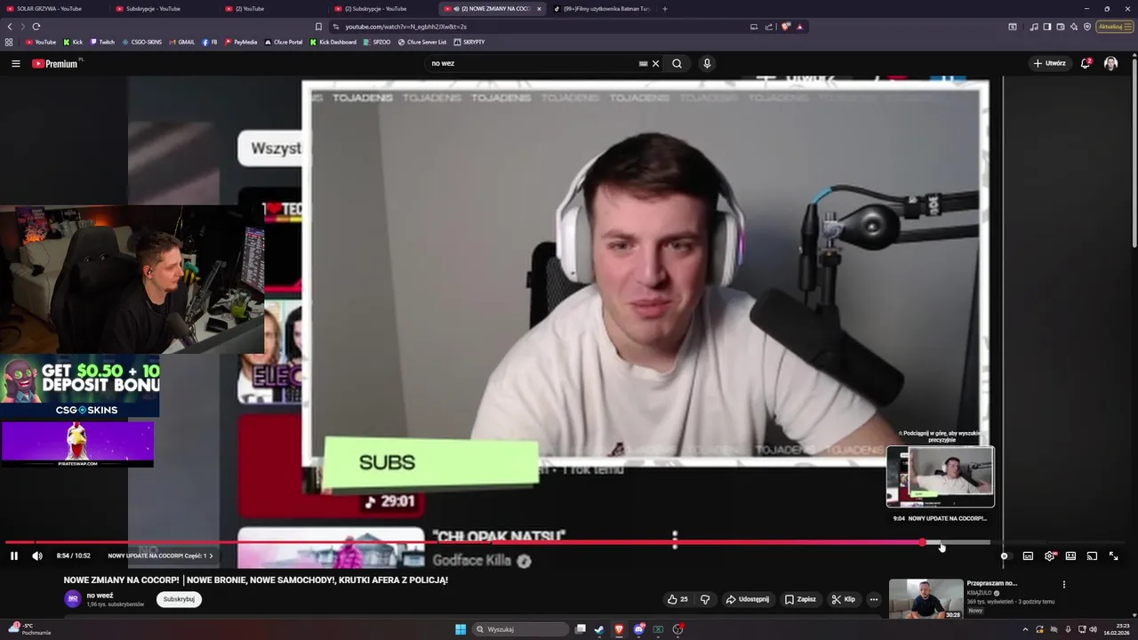Screen dimensions: 1138x640
Task: Bookmark this page with the bookmark icon
Action: tap(318, 27)
